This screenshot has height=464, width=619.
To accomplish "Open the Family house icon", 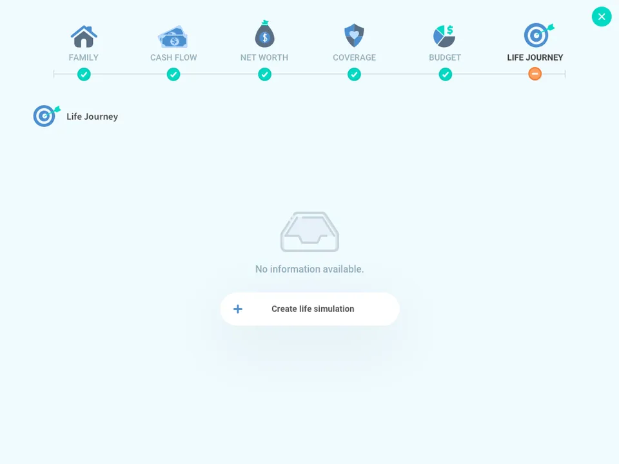I will (84, 36).
